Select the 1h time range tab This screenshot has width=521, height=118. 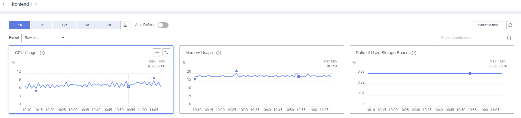[20, 25]
